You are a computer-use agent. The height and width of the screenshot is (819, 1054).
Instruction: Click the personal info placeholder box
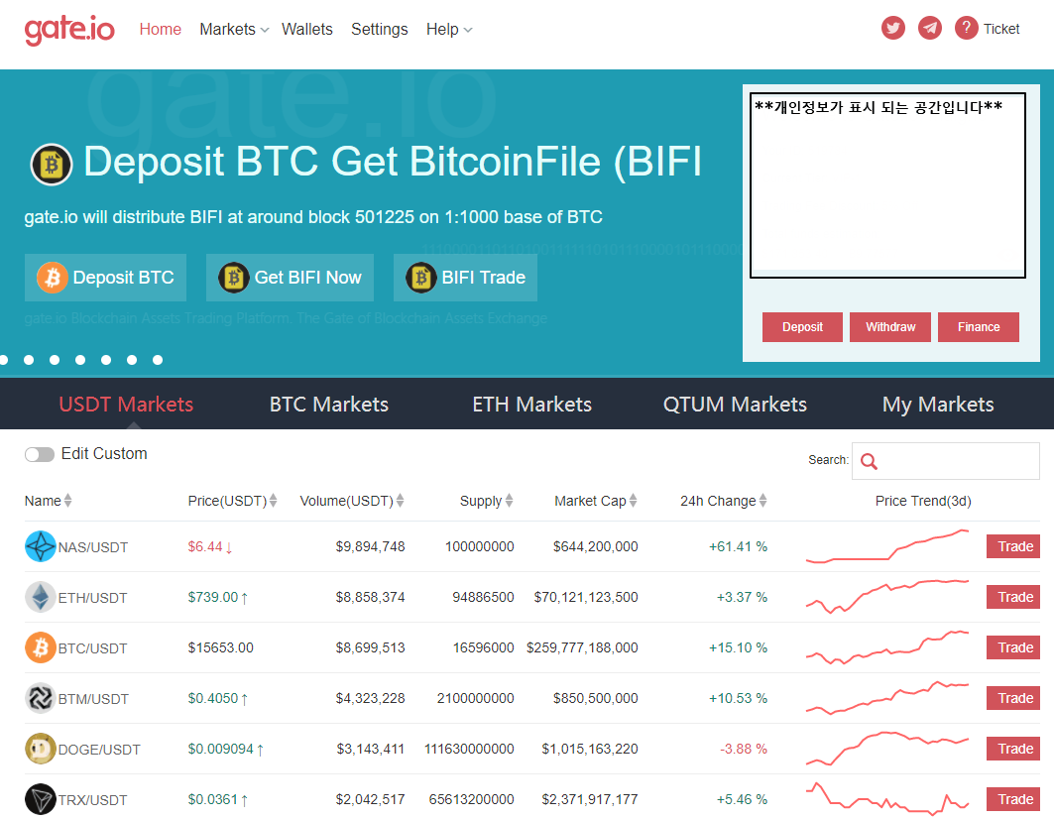(x=887, y=184)
